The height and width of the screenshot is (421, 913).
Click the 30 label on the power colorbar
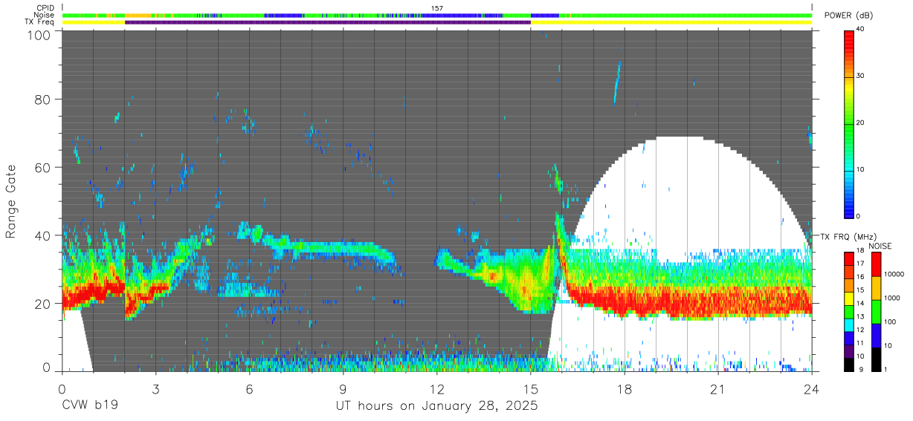(x=861, y=76)
